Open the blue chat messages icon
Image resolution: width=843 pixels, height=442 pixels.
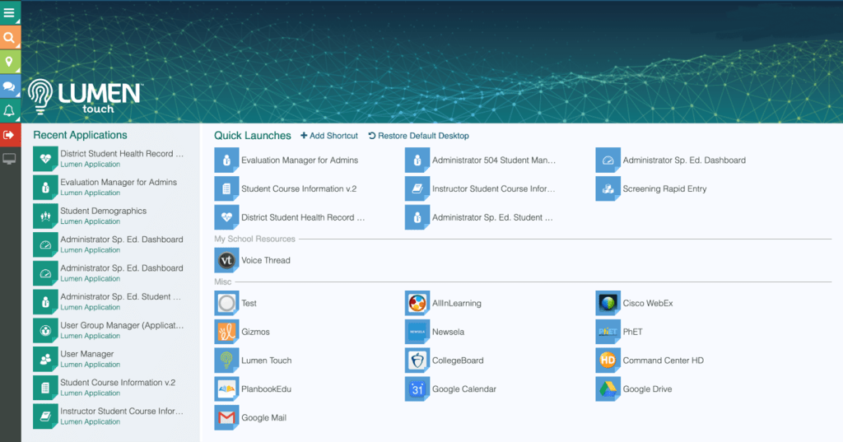[10, 86]
